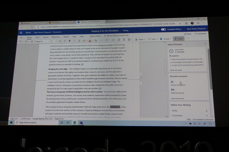229x152 pixels.
Task: Open the Windows Start menu
Action: [11, 123]
